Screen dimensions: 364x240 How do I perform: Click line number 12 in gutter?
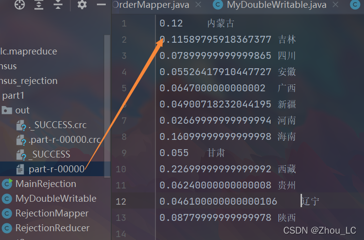tap(121, 202)
